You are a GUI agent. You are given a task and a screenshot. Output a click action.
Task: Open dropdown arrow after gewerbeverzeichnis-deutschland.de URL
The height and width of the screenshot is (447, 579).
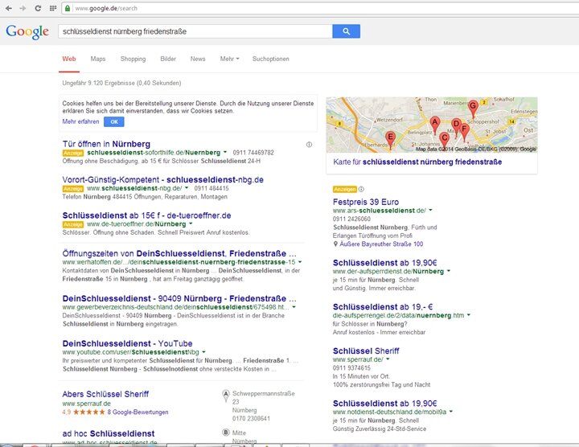click(294, 307)
